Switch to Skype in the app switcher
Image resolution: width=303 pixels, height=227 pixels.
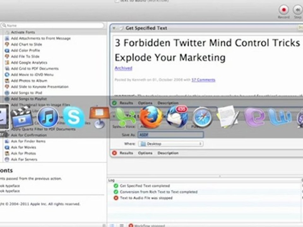tap(74, 117)
